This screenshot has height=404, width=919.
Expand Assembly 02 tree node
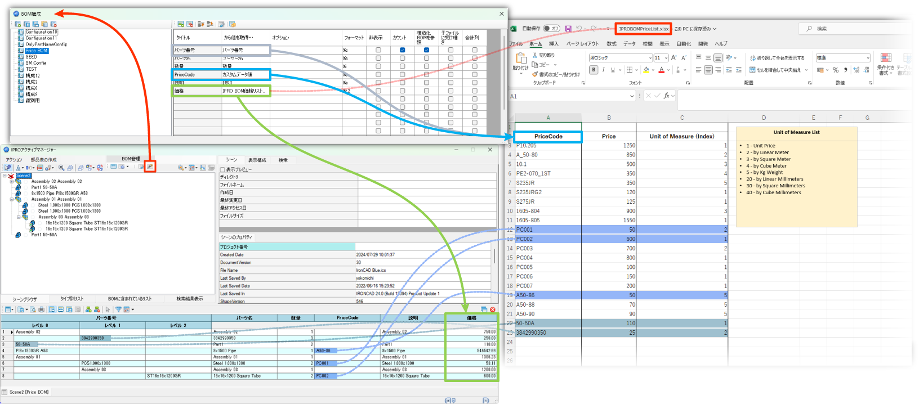point(12,182)
